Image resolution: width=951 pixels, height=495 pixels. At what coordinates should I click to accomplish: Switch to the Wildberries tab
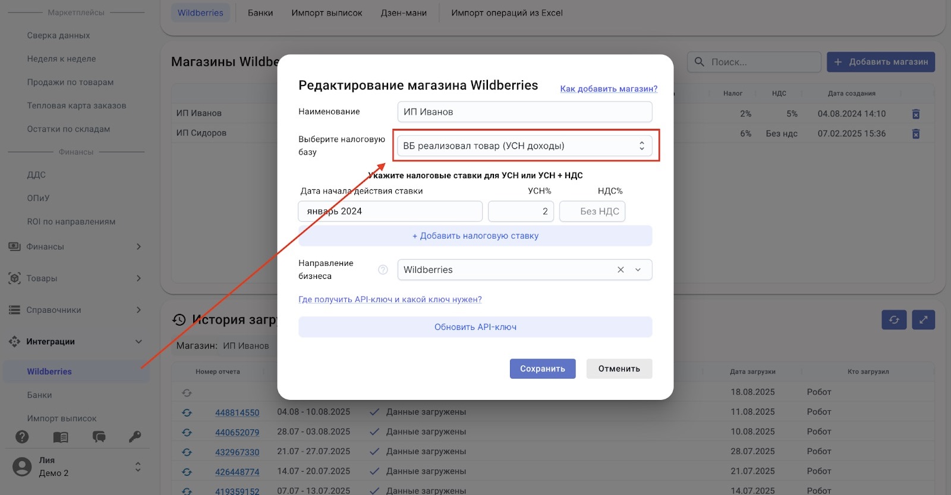coord(200,12)
